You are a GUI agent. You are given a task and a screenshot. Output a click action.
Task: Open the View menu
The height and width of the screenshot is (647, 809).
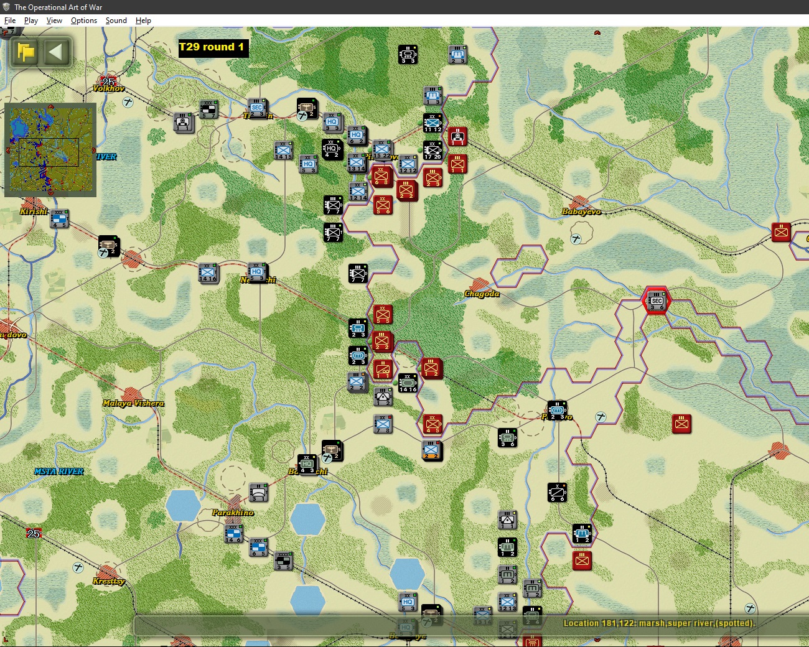pyautogui.click(x=54, y=21)
